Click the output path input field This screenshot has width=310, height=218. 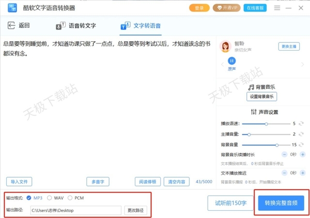click(75, 210)
